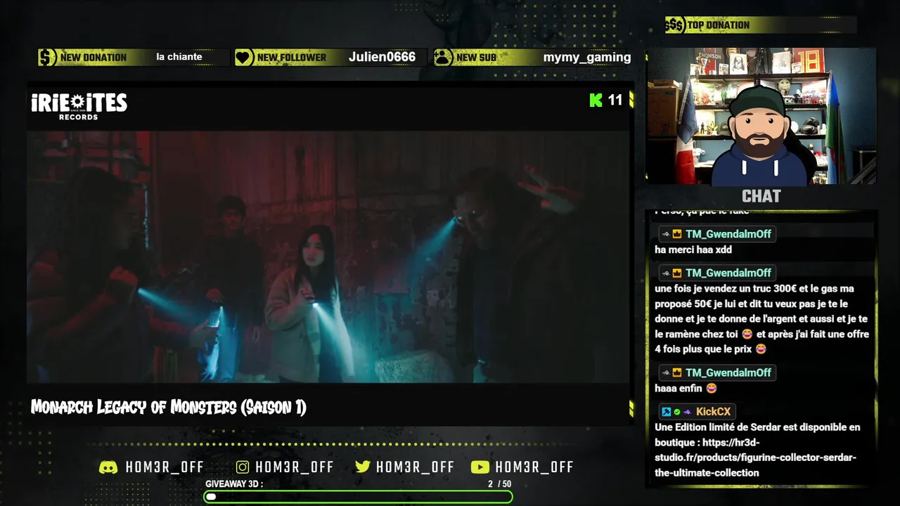900x506 pixels.
Task: Click HOM3R_OFF text beside YouTube icon
Action: coord(534,467)
